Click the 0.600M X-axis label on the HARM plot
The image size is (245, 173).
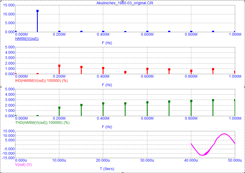147,34
